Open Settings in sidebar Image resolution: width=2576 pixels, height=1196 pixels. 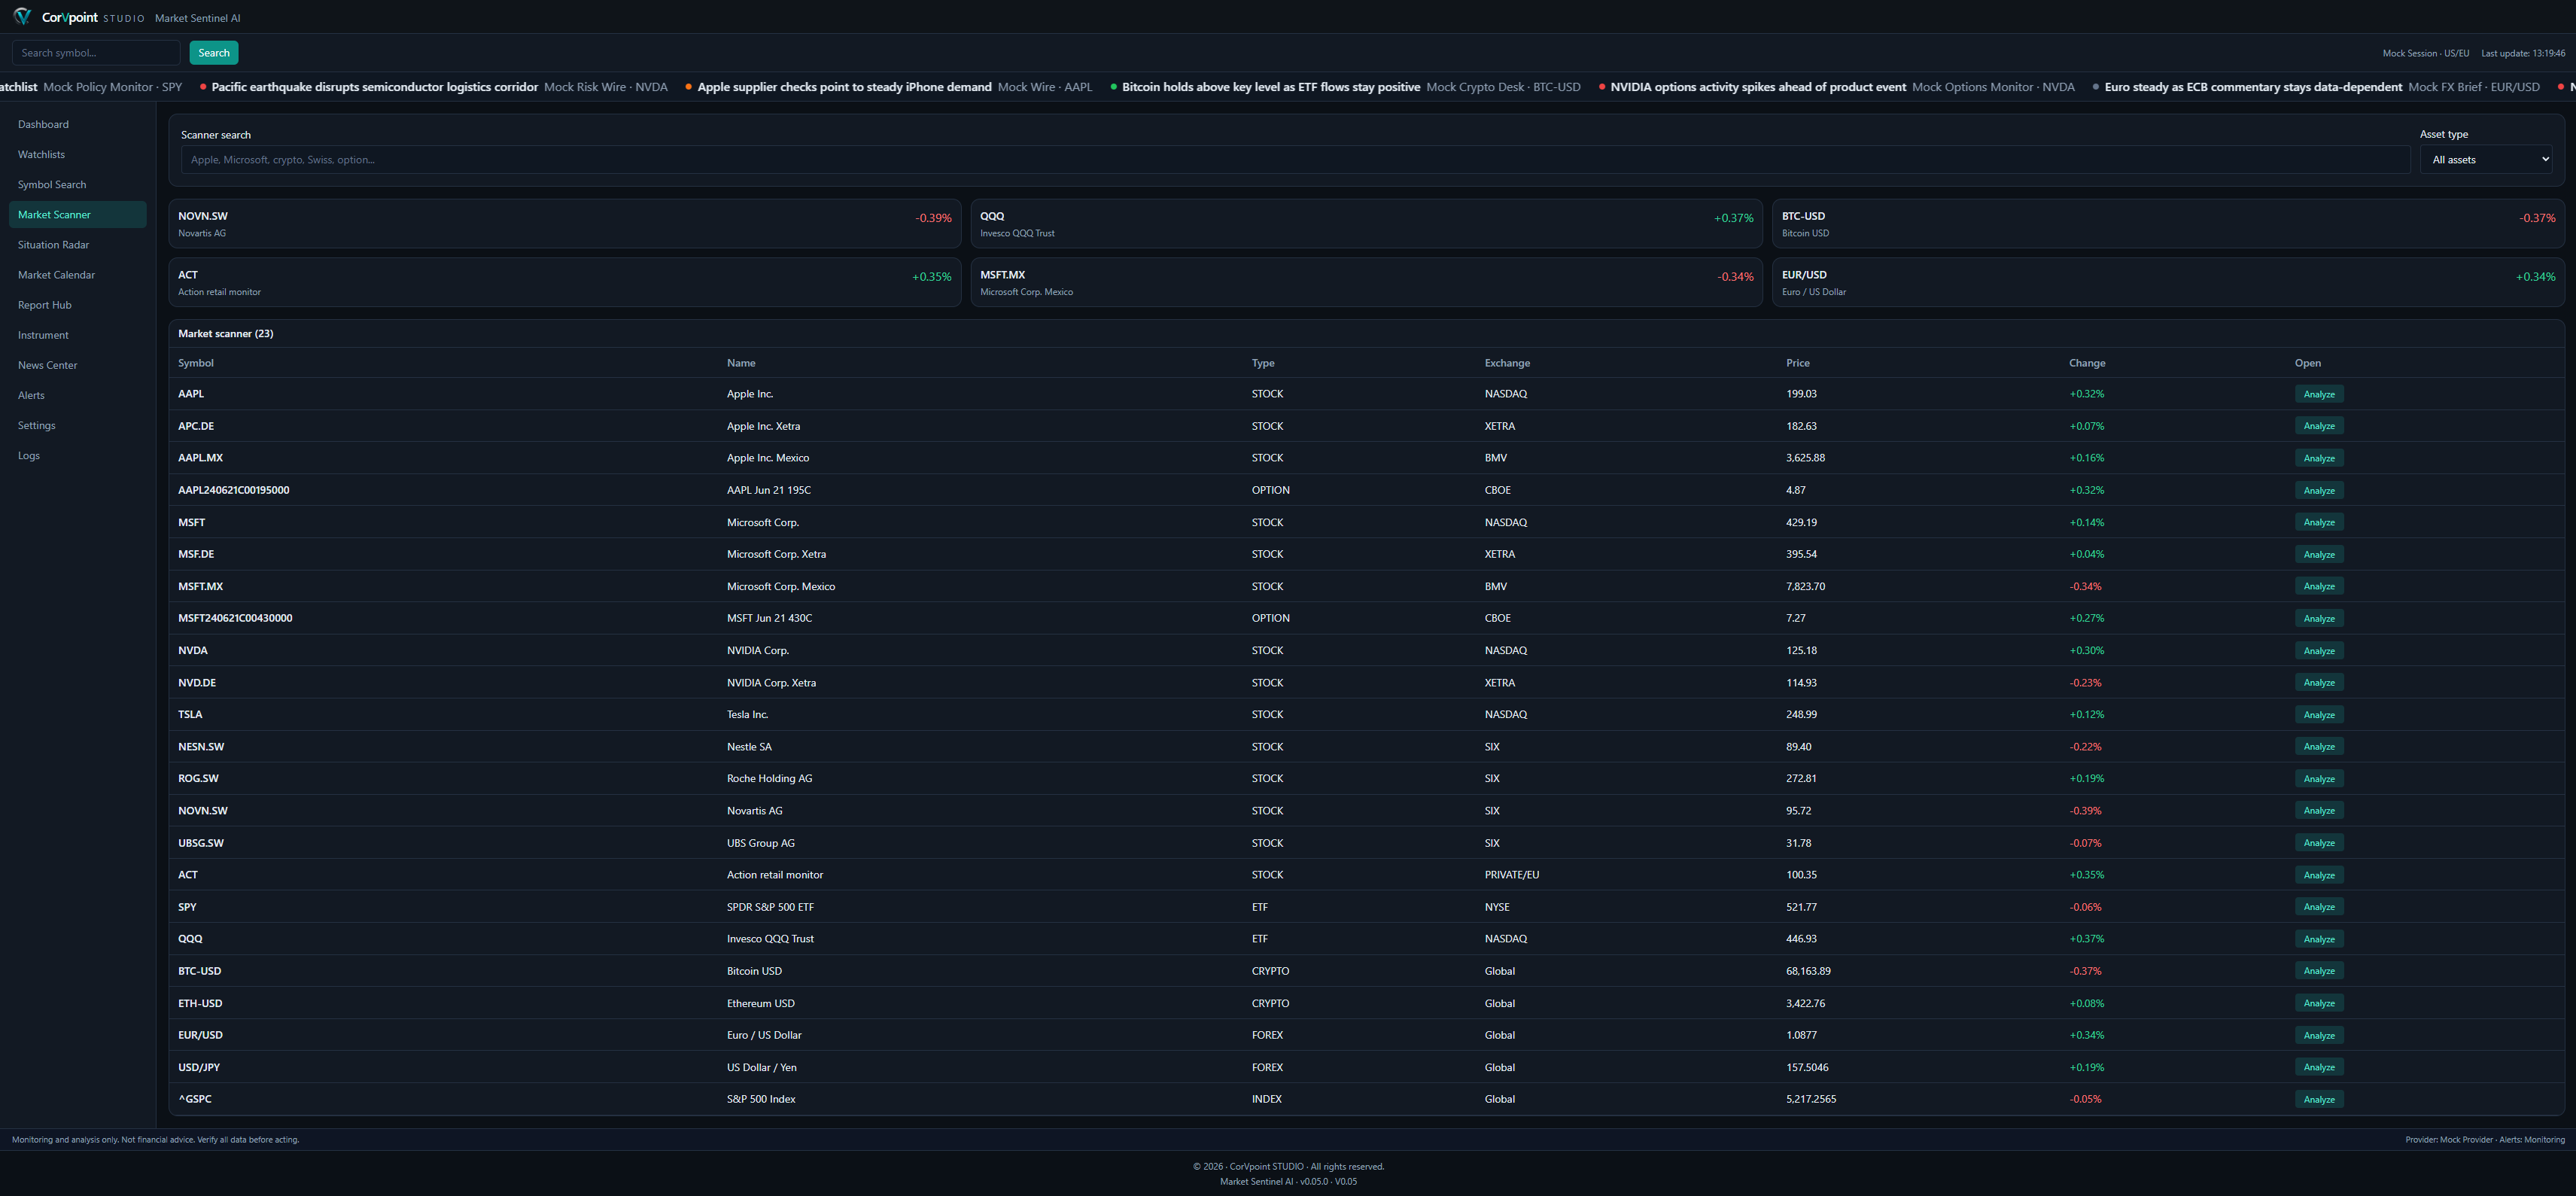pos(78,425)
